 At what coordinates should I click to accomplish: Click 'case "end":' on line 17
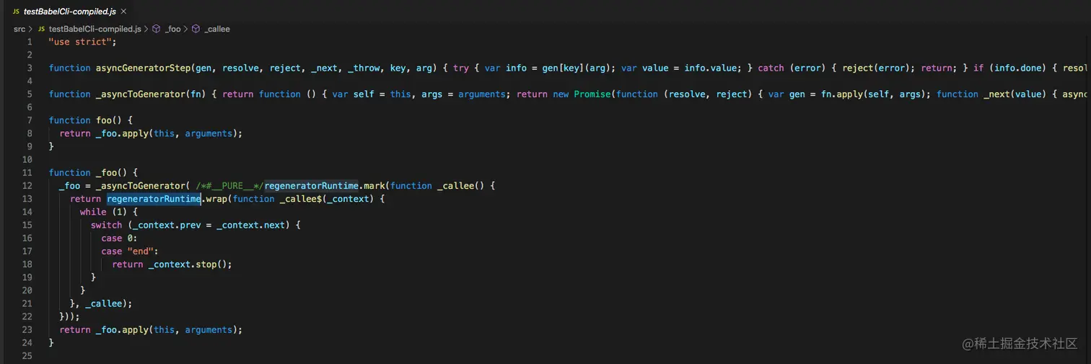pos(130,251)
